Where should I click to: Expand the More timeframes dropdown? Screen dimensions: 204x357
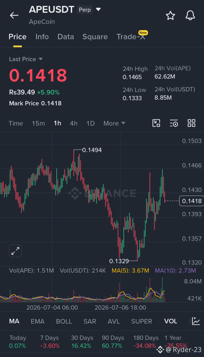click(114, 123)
